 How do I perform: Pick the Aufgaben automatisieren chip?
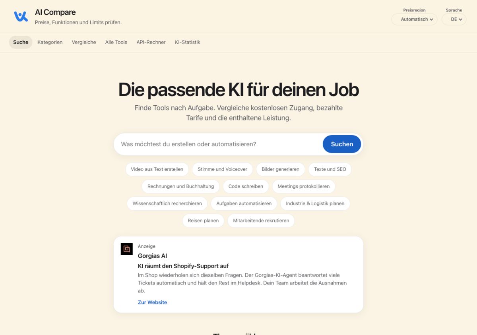pyautogui.click(x=244, y=203)
